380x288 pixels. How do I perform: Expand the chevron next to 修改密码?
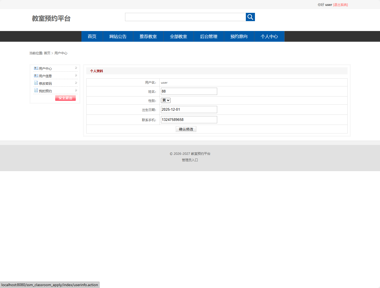point(76,83)
